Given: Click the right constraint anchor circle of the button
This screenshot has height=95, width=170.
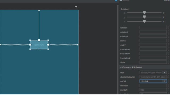Looking at the screenshot, I should (48, 45).
